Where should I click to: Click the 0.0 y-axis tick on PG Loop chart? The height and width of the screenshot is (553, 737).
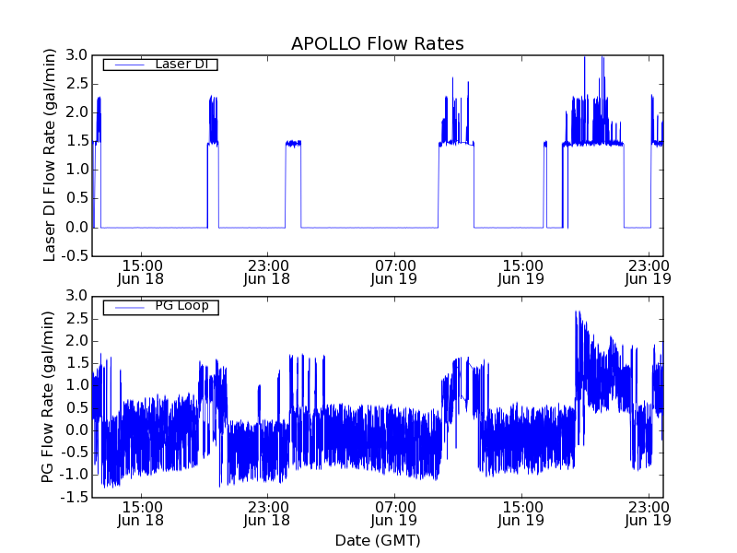point(77,430)
